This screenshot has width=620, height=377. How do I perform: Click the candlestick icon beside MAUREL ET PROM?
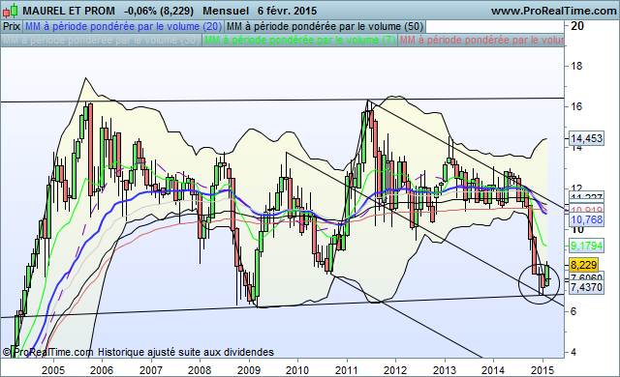pos(11,11)
